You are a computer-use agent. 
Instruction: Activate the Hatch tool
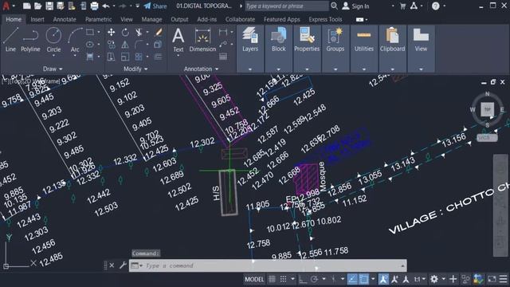(90, 57)
